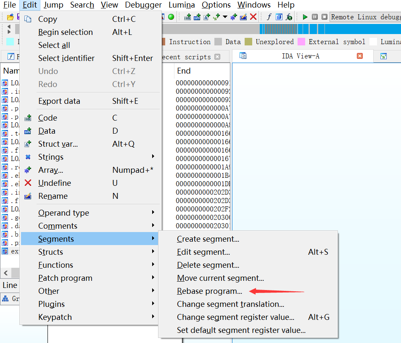Click the open file folder toolbar icon
401x343 pixels.
[10, 17]
